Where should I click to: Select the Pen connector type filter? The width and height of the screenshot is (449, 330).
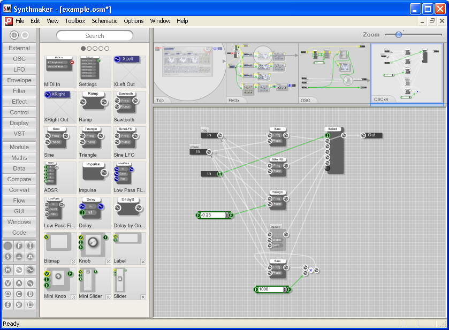point(30,294)
